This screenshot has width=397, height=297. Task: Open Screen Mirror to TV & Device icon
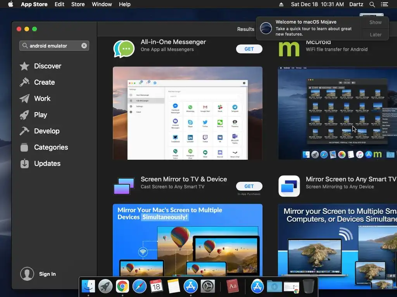tap(124, 186)
